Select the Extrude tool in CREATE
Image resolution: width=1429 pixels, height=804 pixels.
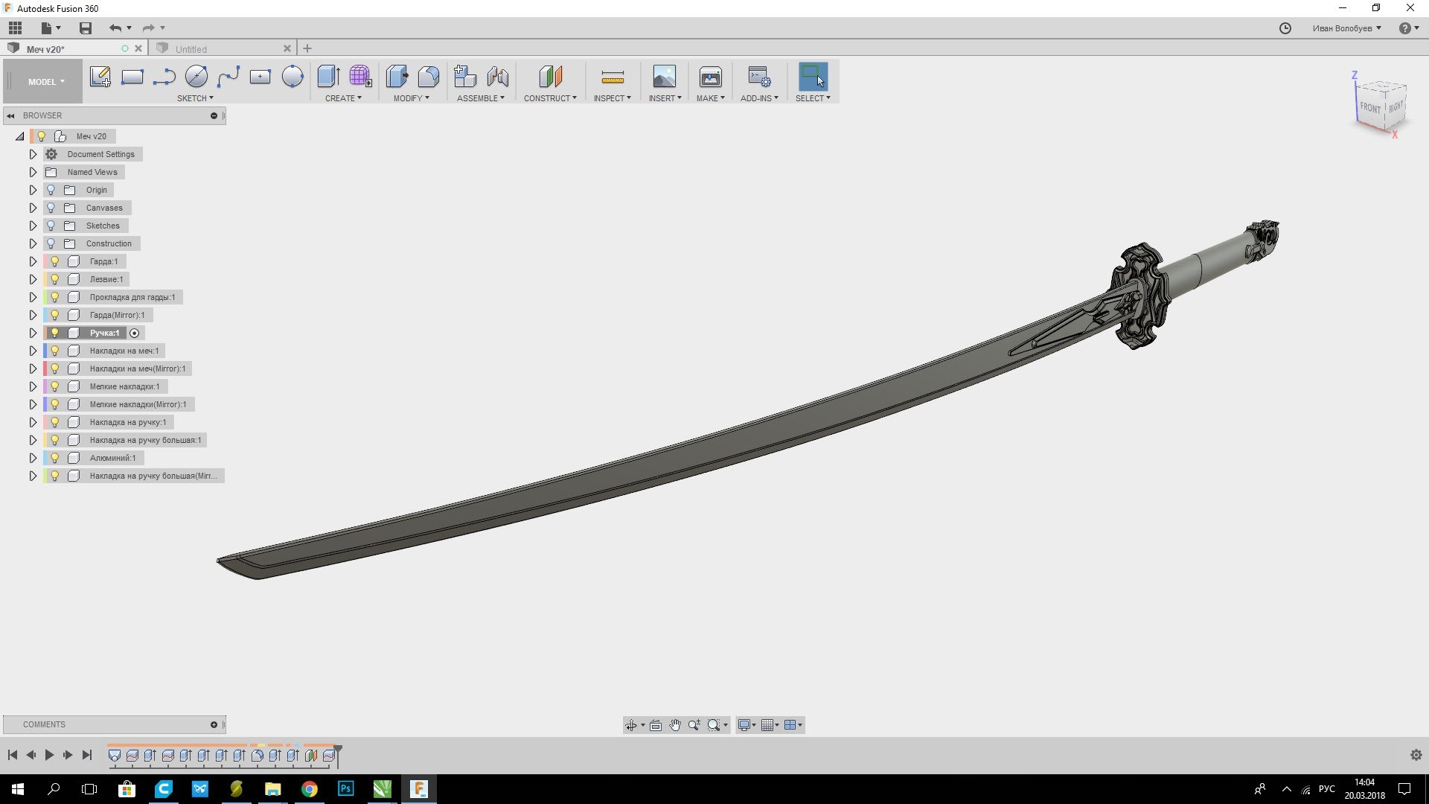point(328,77)
